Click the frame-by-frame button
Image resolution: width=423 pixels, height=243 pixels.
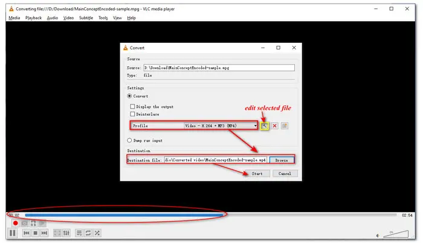[42, 223]
